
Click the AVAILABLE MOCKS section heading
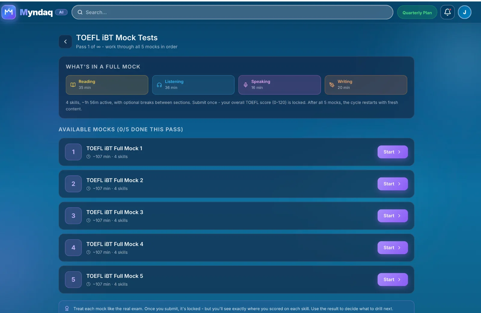121,129
